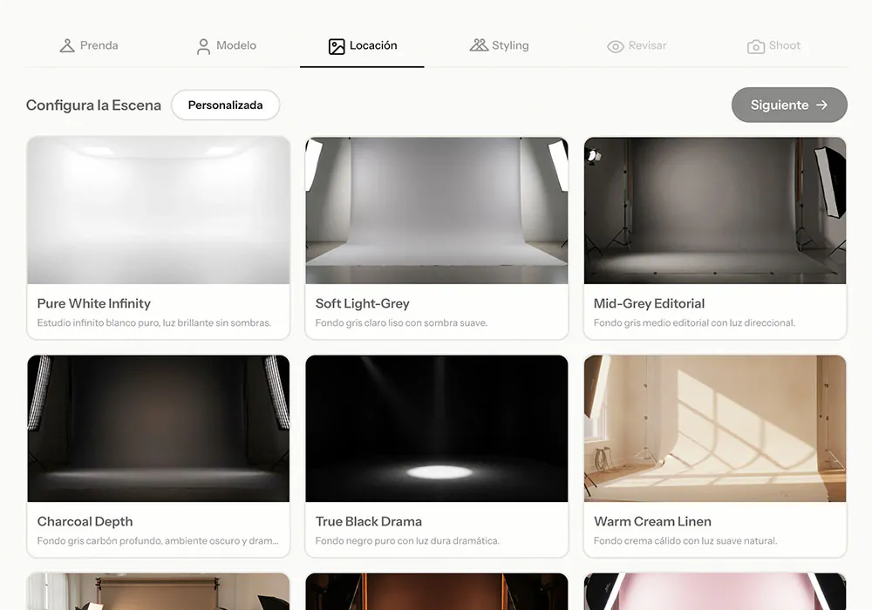This screenshot has width=872, height=610.
Task: Select the Locación tab label
Action: point(373,45)
